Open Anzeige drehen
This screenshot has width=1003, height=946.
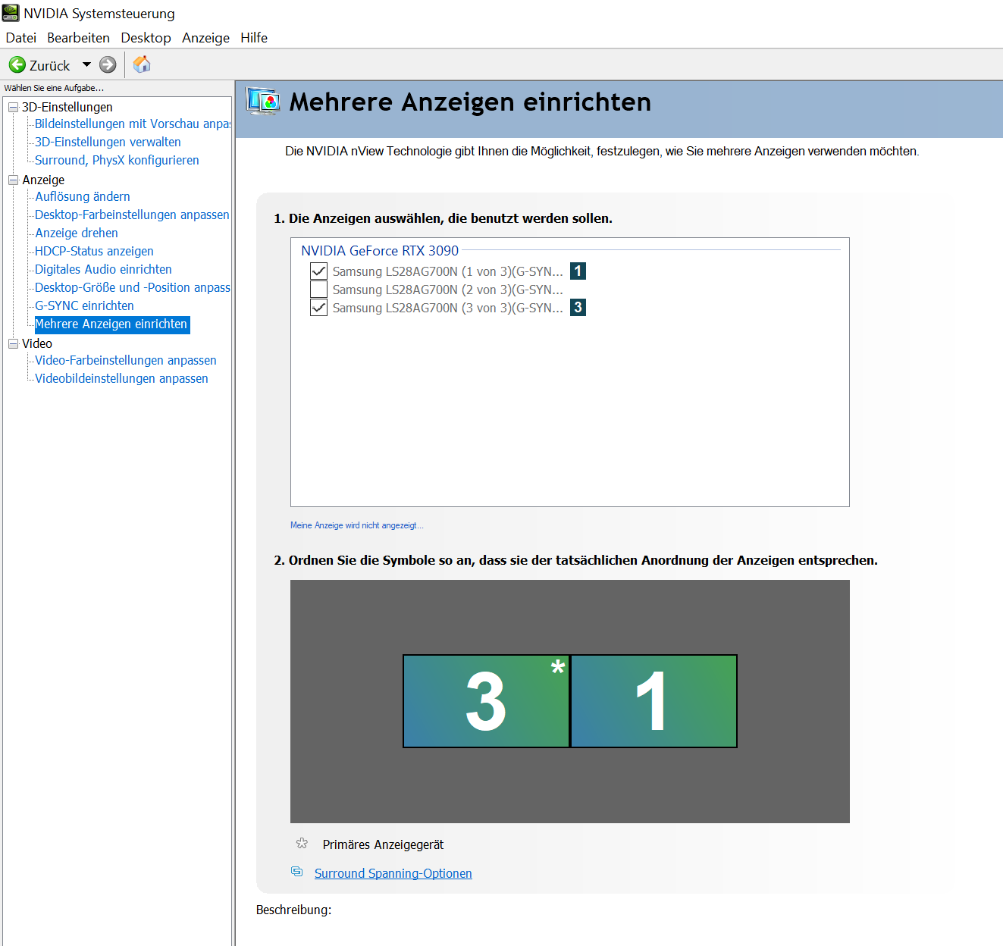(77, 233)
